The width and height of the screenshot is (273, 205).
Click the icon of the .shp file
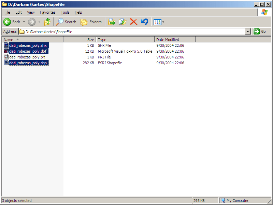click(x=6, y=63)
